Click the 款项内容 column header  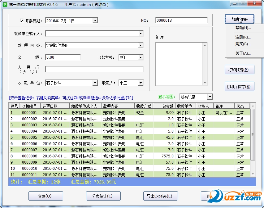click(x=118, y=106)
